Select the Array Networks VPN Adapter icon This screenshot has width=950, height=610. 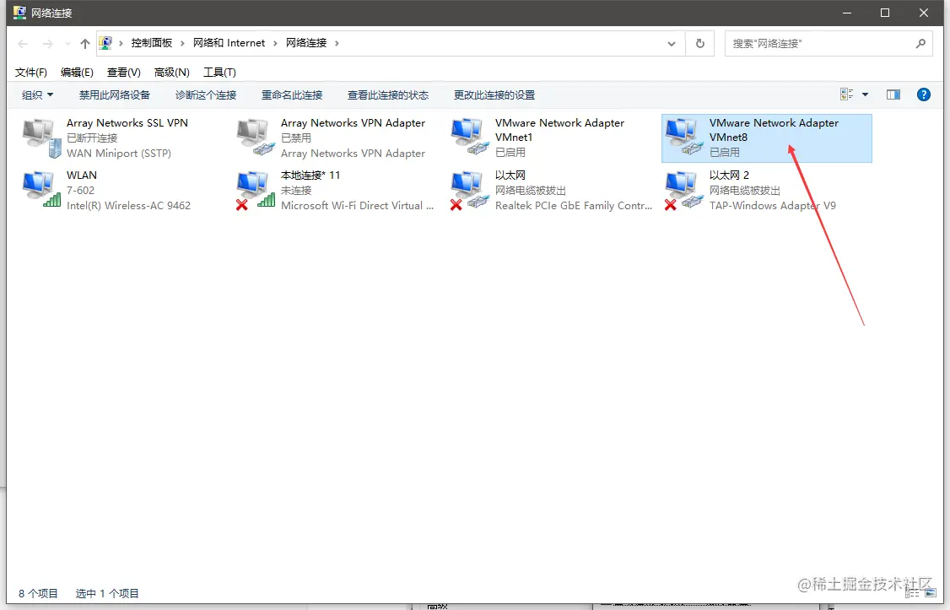pyautogui.click(x=256, y=138)
